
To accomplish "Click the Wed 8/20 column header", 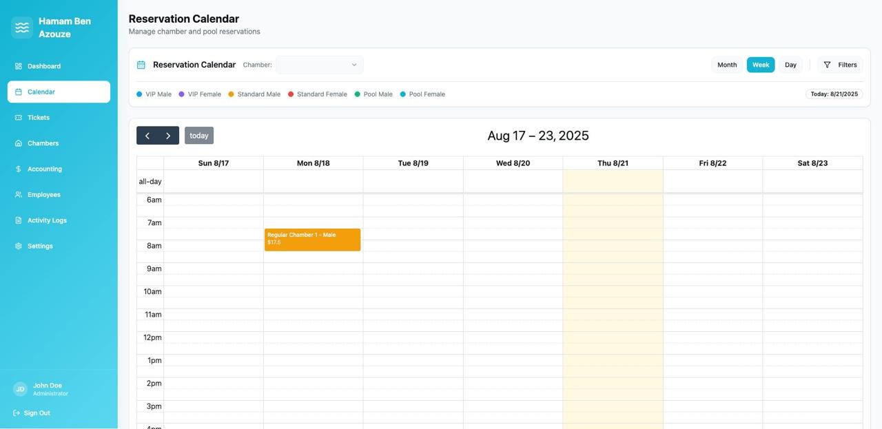I will (513, 163).
